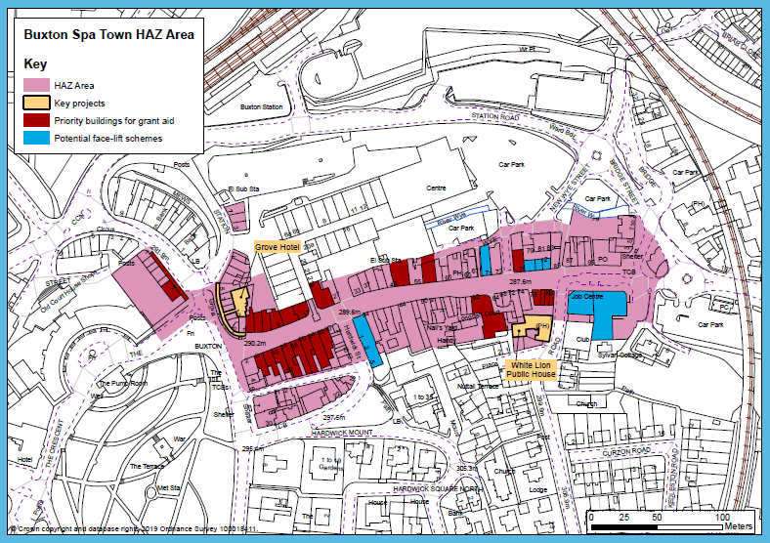Screen dimensions: 770x543
Task: Select the Key projects legend swatch
Action: pyautogui.click(x=37, y=103)
